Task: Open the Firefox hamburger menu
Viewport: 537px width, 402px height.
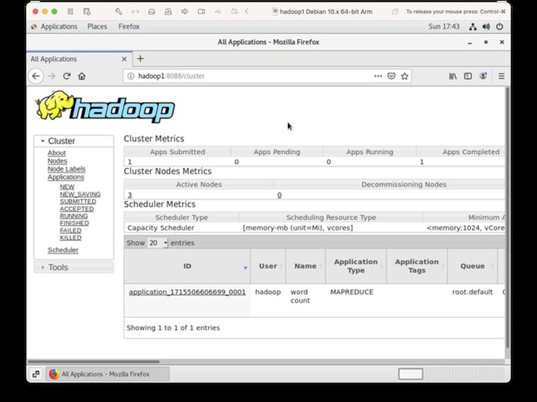Action: [x=501, y=76]
